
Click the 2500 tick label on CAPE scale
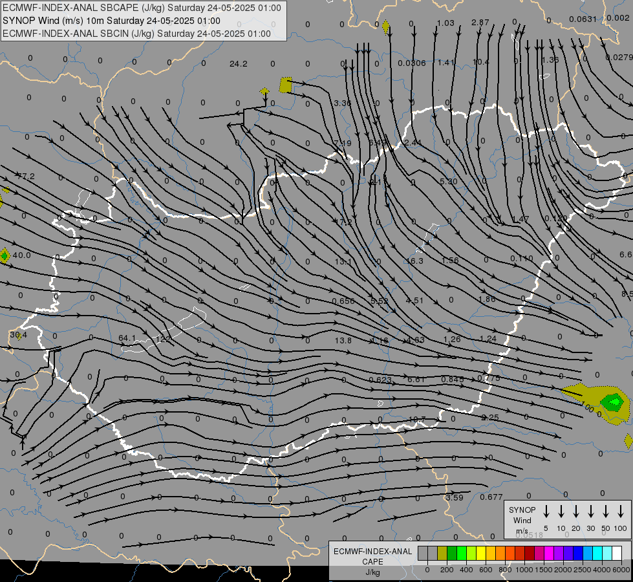(x=583, y=570)
